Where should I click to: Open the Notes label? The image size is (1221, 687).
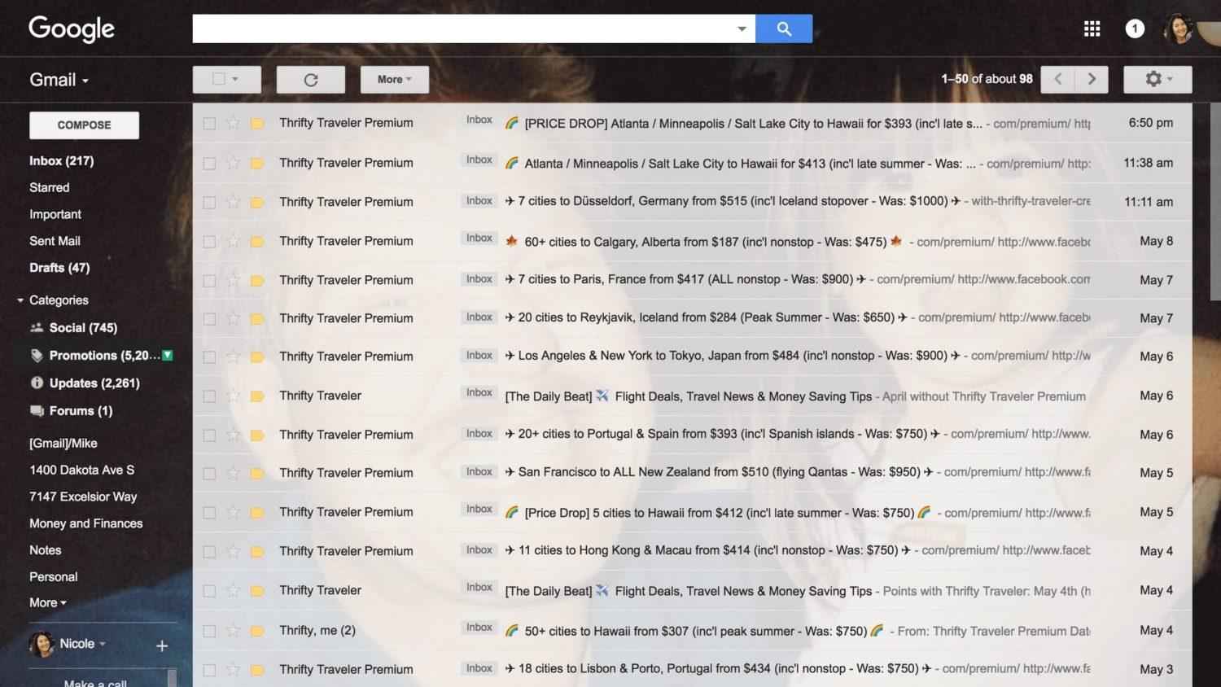46,550
